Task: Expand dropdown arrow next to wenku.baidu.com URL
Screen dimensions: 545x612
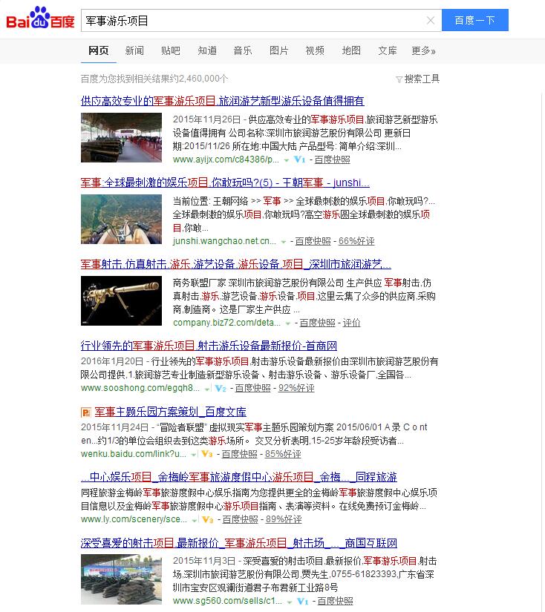Action: (193, 455)
